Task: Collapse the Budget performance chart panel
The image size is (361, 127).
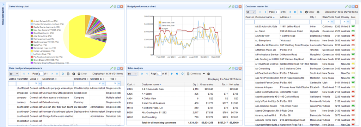Action: pos(237,7)
